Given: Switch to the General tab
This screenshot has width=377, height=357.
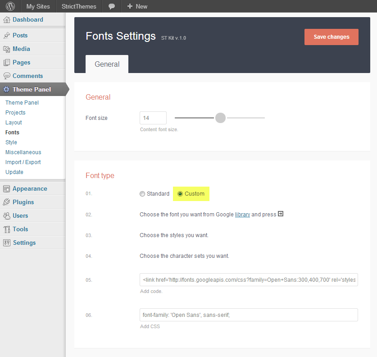Looking at the screenshot, I should coord(107,64).
